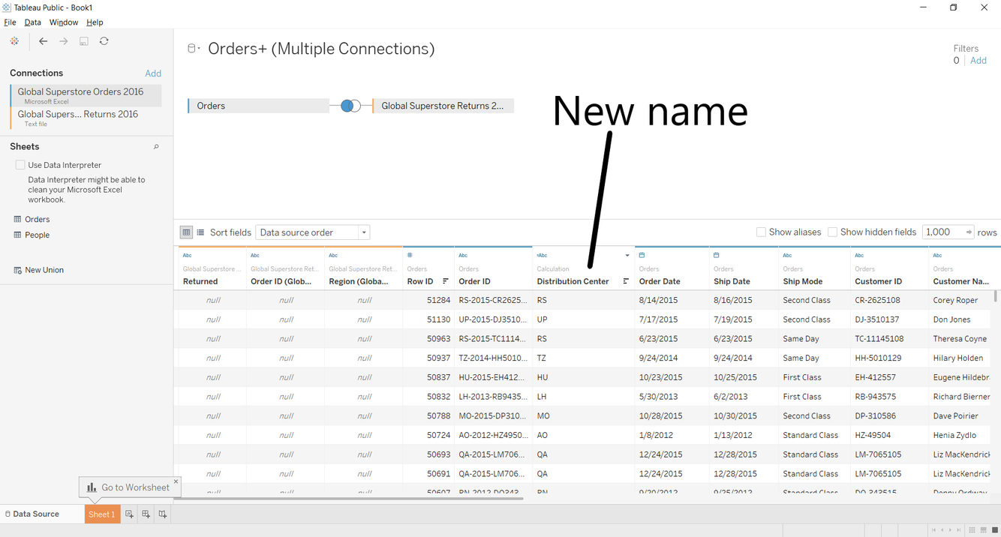Switch to the Data Source tab

click(36, 514)
